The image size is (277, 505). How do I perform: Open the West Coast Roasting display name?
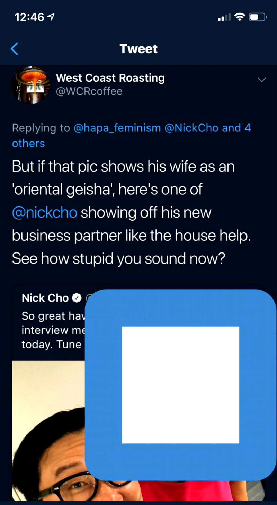click(x=110, y=78)
